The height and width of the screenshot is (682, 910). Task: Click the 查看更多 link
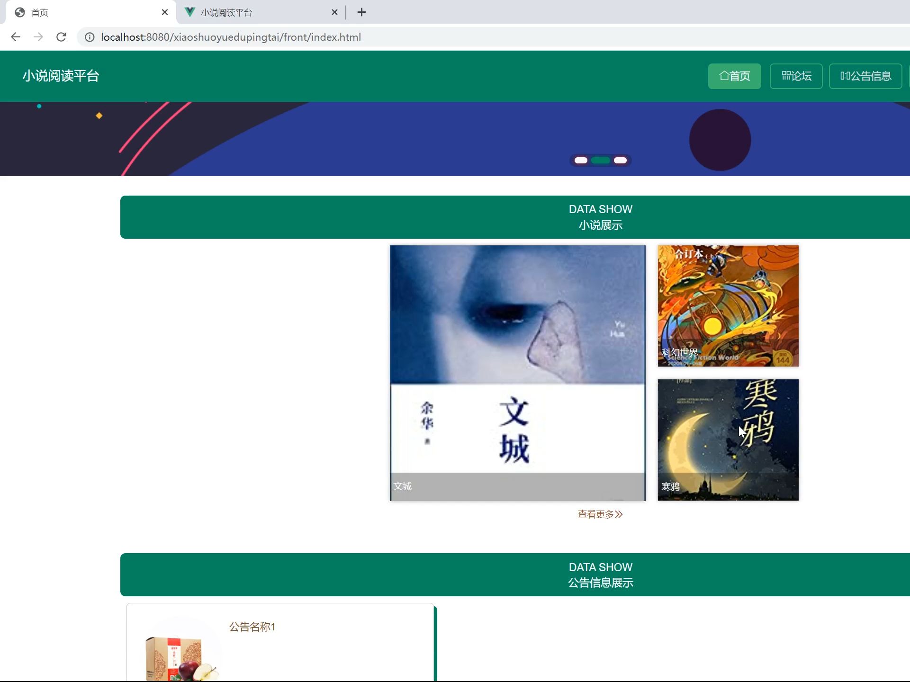pos(600,514)
